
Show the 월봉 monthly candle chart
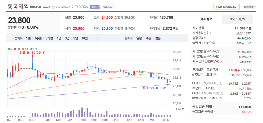point(158,38)
